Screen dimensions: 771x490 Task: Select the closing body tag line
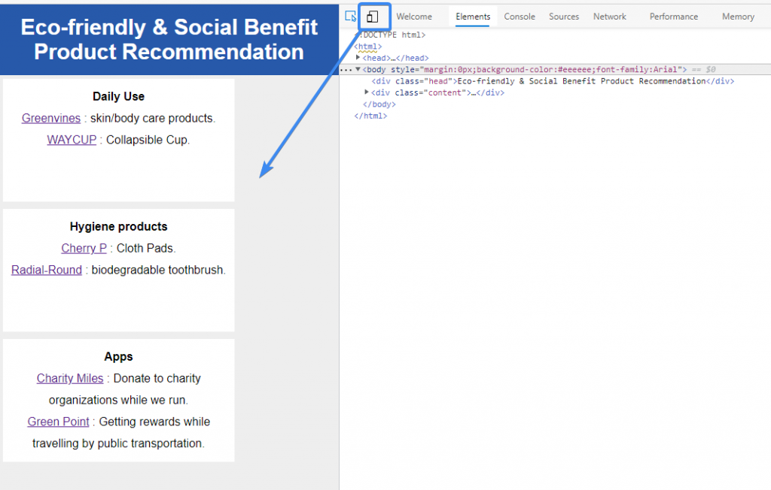379,104
